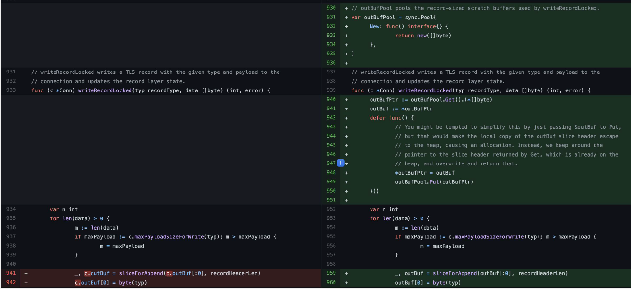Click the 'New: func() interface{} {' line
The height and width of the screenshot is (289, 631).
click(x=409, y=26)
